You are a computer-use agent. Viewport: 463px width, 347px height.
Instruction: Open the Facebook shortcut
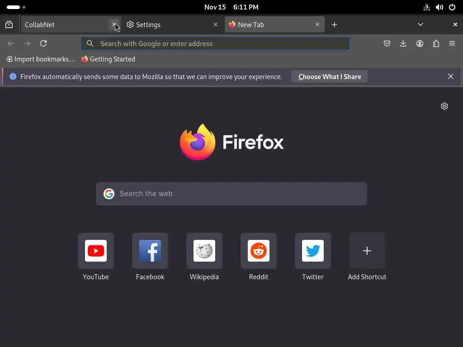(150, 257)
